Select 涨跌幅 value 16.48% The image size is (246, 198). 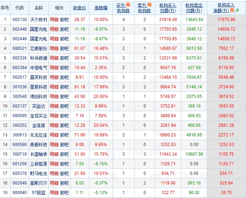tap(101, 48)
